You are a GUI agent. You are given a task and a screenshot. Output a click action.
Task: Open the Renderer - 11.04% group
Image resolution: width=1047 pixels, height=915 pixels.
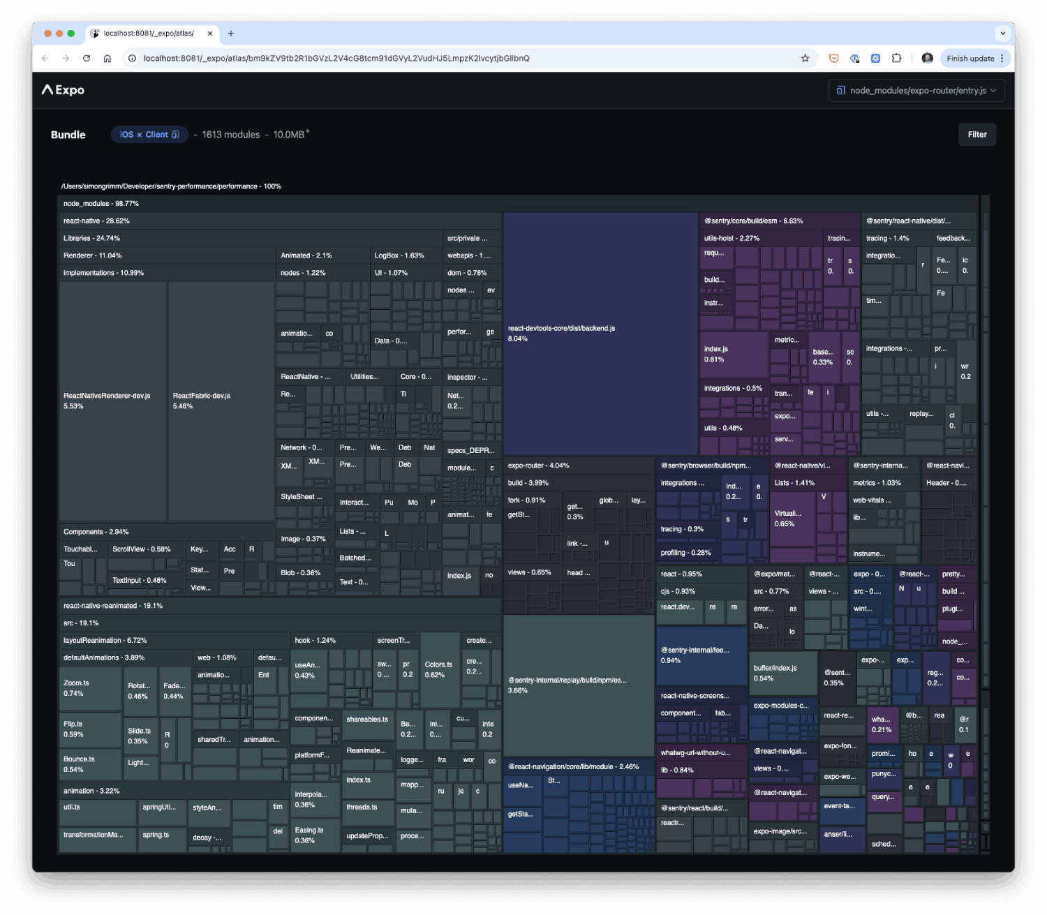point(168,256)
